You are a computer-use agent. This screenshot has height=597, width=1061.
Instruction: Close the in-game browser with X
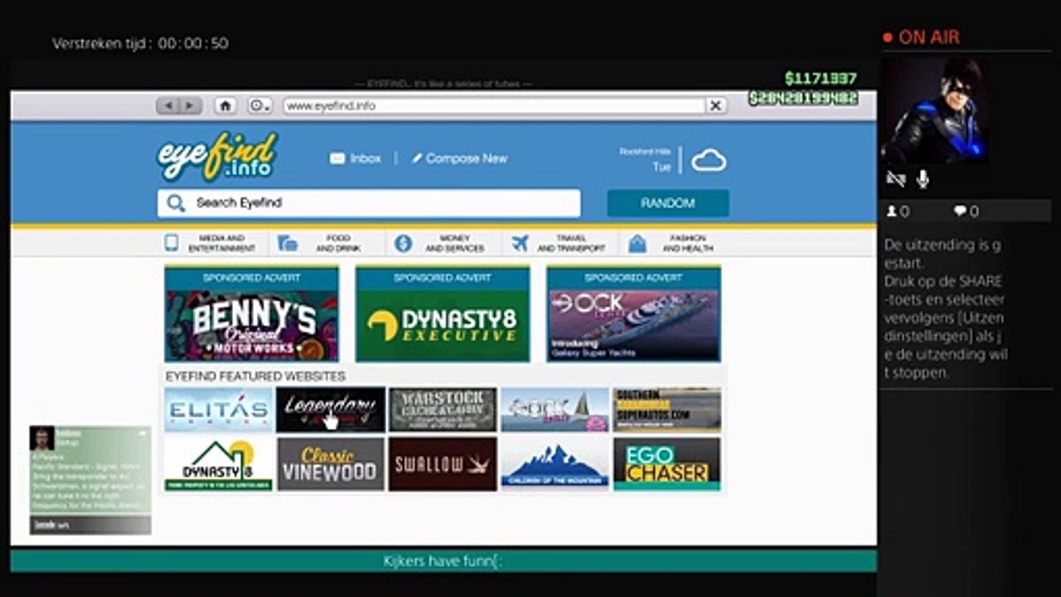coord(715,105)
